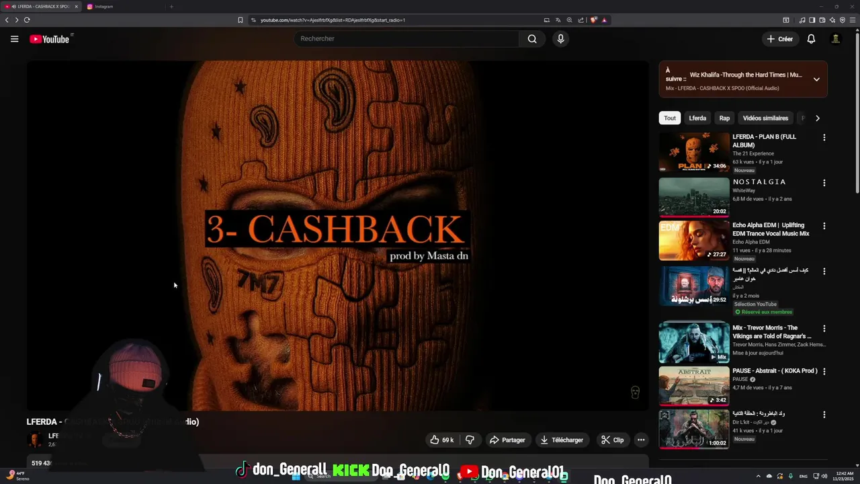Toggle the browser sidebar panel icon
This screenshot has height=484, width=860.
coord(812,20)
